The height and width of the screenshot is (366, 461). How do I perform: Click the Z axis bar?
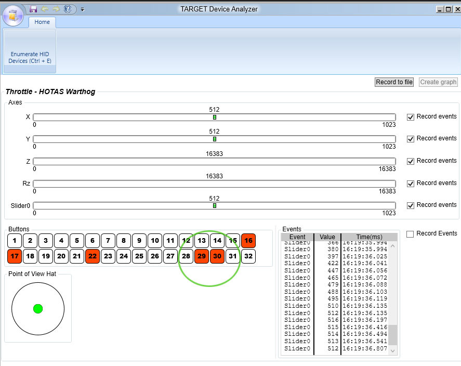[x=214, y=161]
